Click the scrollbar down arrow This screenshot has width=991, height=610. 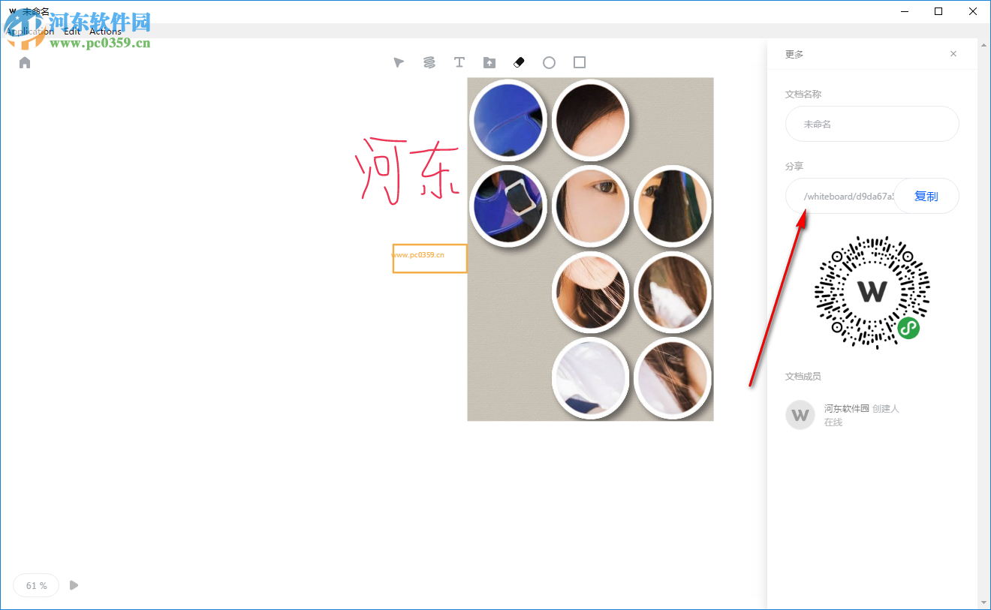click(984, 602)
